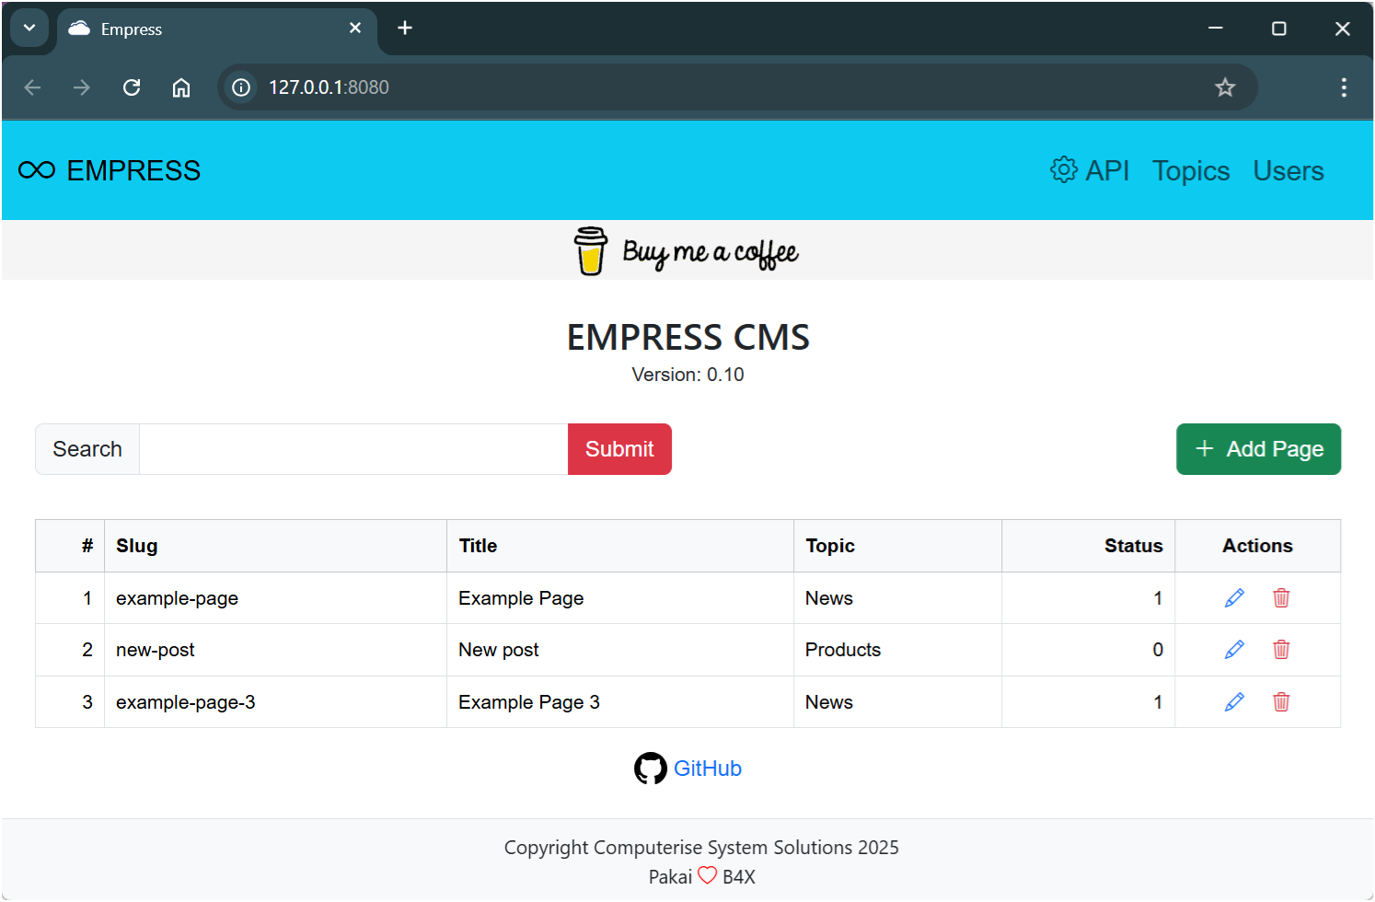Screen dimensions: 1375x902
Task: Click the gear icon beside API
Action: click(1063, 169)
